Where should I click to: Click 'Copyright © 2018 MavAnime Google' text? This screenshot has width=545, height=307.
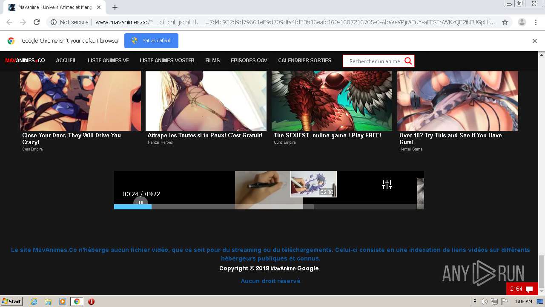[x=269, y=268]
